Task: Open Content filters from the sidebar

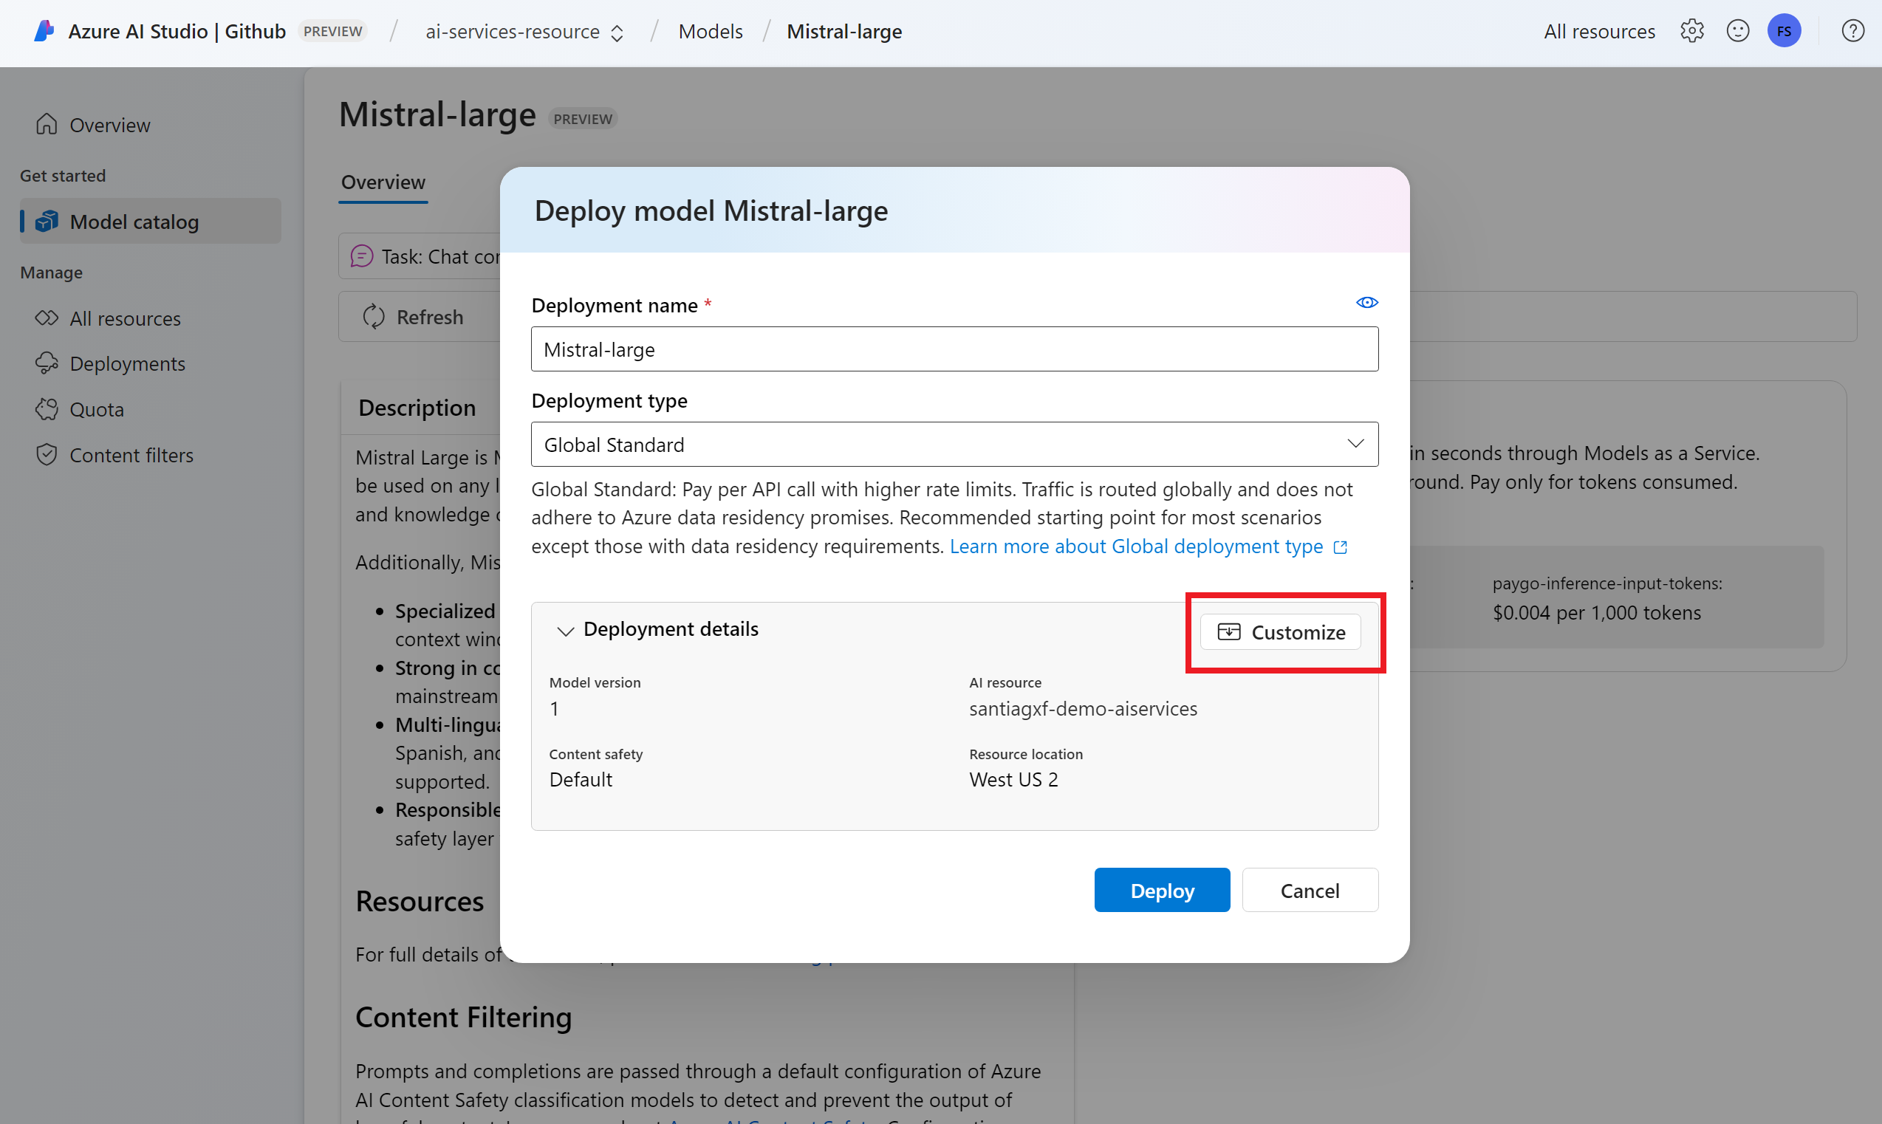Action: 131,455
